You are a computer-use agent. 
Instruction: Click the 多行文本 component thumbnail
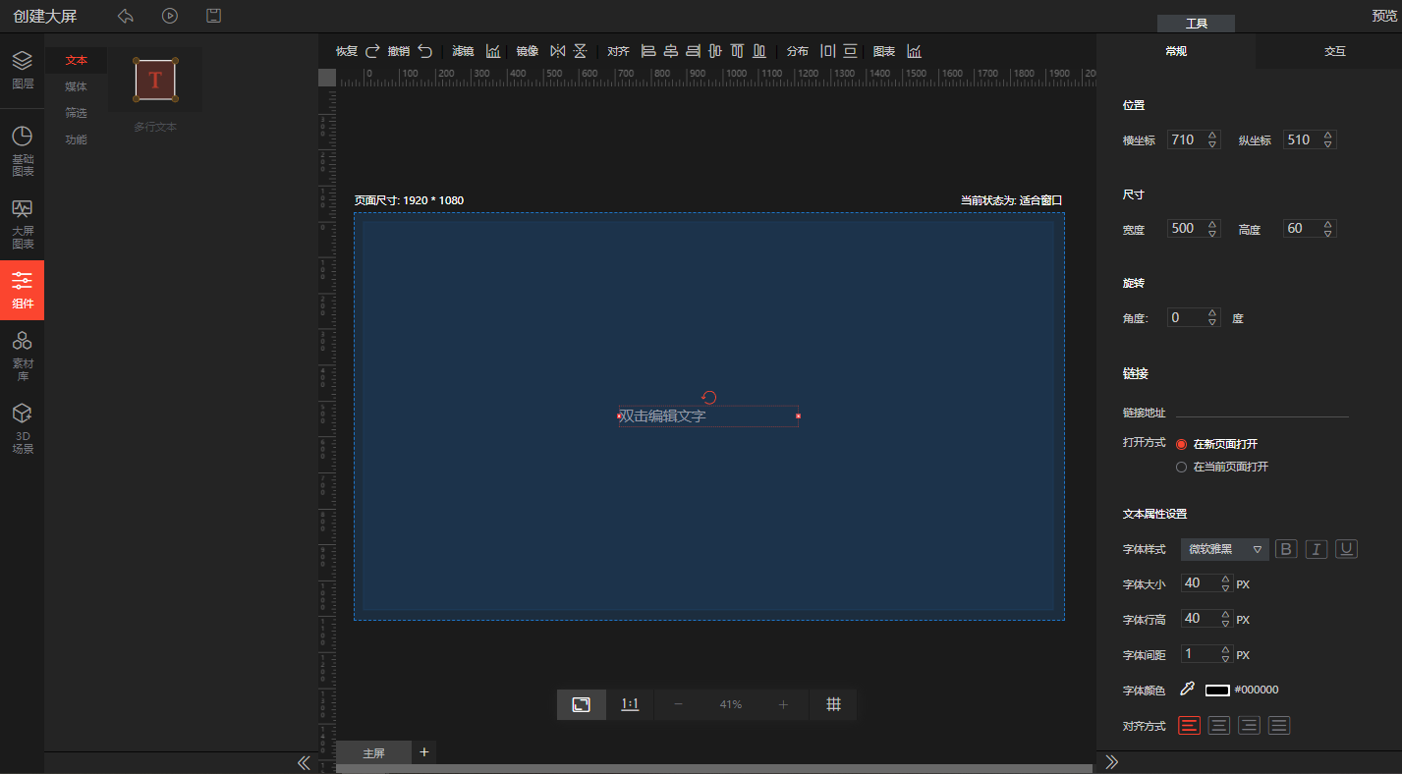[x=155, y=80]
